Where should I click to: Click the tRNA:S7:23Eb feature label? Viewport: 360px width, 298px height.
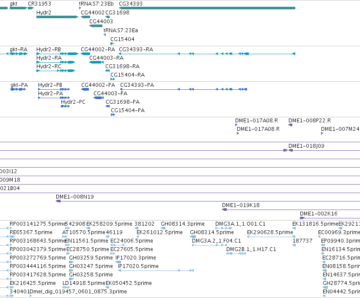pyautogui.click(x=96, y=4)
